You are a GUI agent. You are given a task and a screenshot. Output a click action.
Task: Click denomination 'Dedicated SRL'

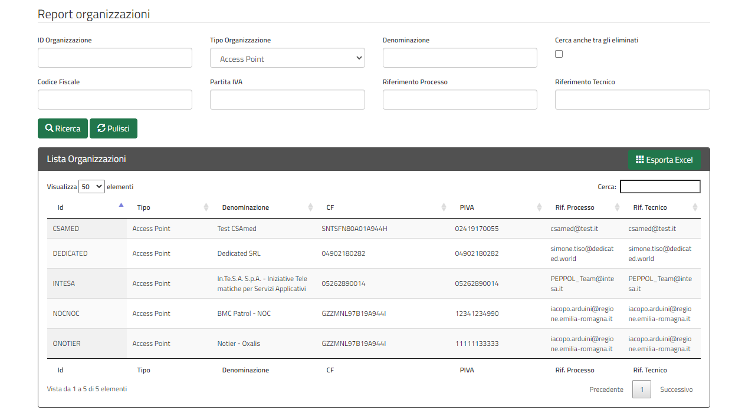tap(239, 253)
